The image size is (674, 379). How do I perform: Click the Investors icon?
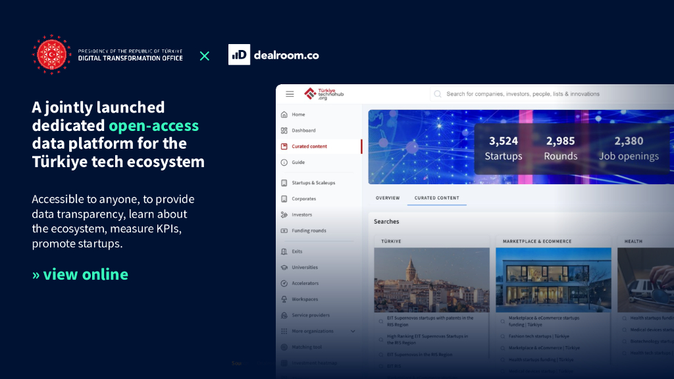pos(284,215)
